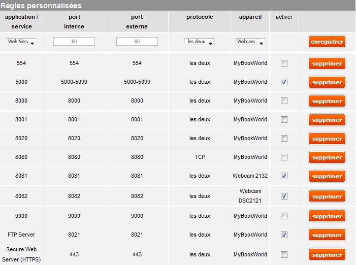Delete the 554 port rule
Image resolution: width=356 pixels, height=265 pixels.
tap(327, 63)
